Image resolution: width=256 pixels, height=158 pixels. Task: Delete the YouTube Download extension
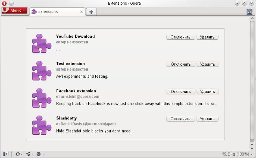pyautogui.click(x=207, y=37)
